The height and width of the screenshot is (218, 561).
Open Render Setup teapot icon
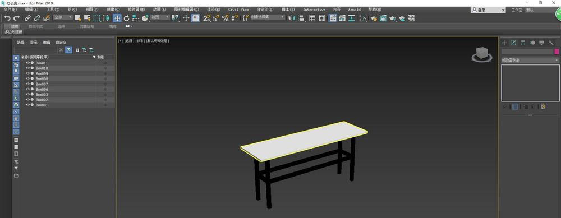pos(374,18)
